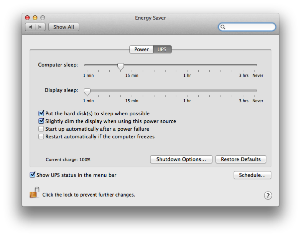Go forward using the right arrow button
The image size is (301, 237).
tap(40, 27)
